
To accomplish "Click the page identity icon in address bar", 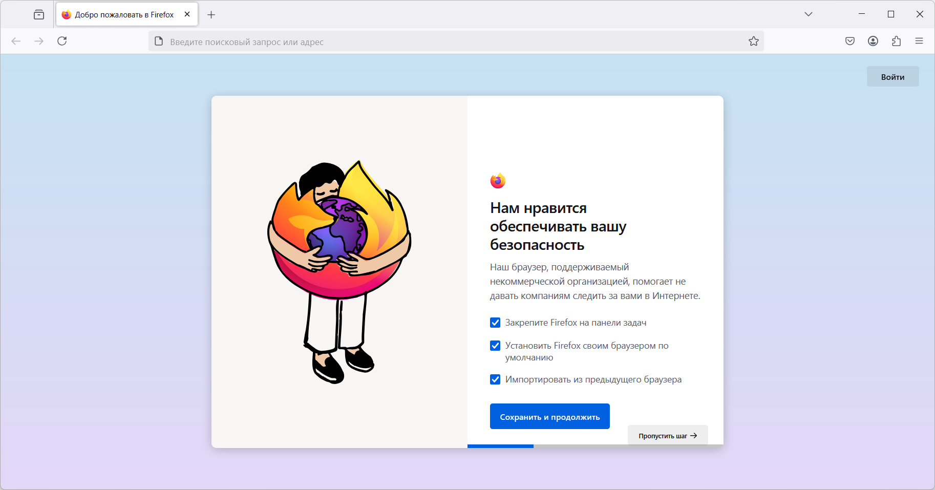I will [x=159, y=41].
